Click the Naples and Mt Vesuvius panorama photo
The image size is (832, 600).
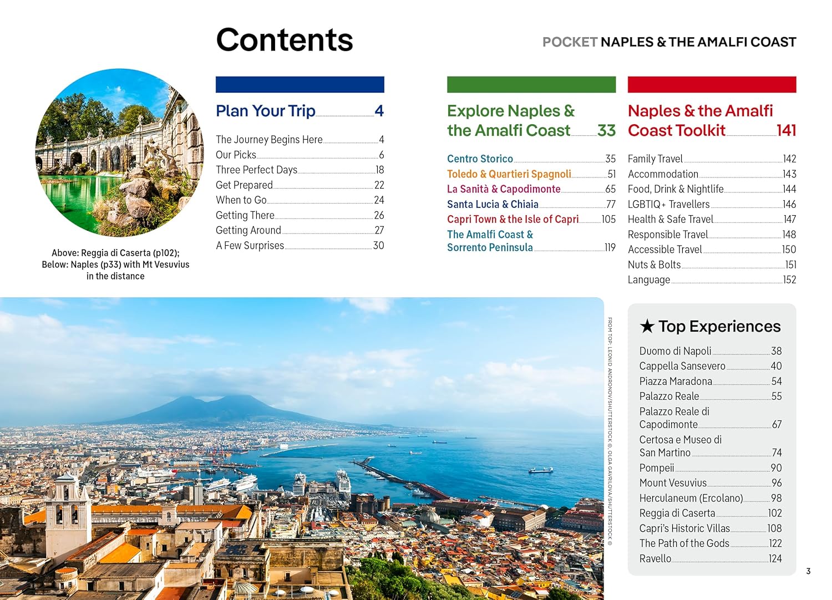coord(301,448)
